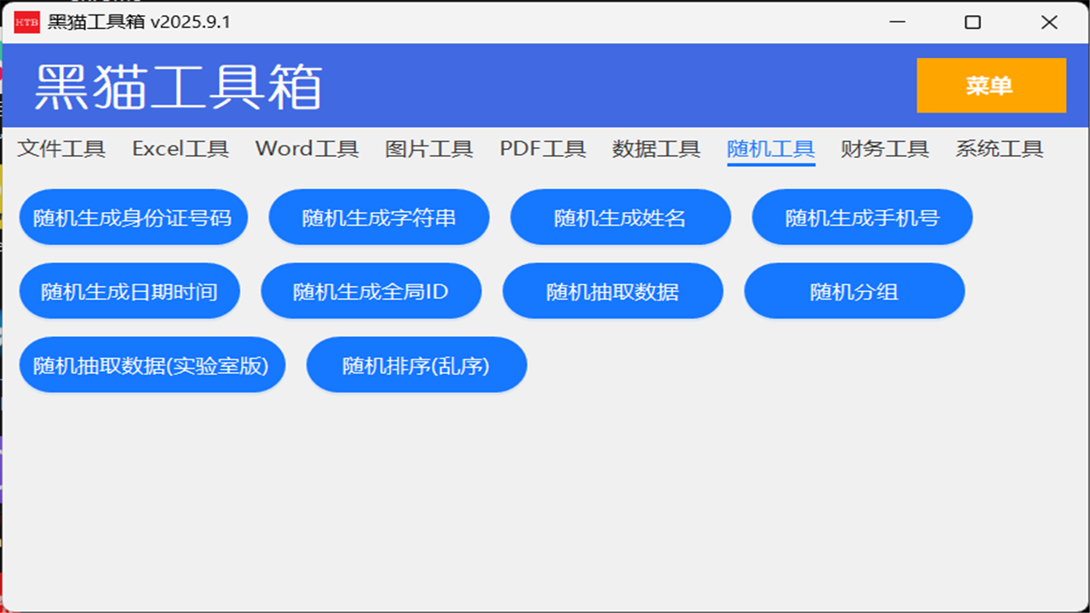
Task: Open the 菜单 button at top right
Action: pos(990,85)
